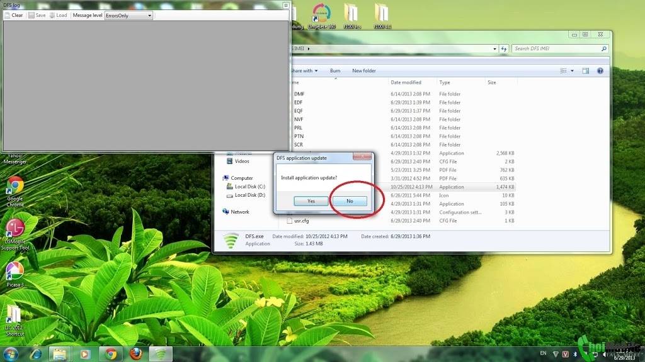Click New folder in Explorer toolbar
This screenshot has height=362, width=645.
363,70
